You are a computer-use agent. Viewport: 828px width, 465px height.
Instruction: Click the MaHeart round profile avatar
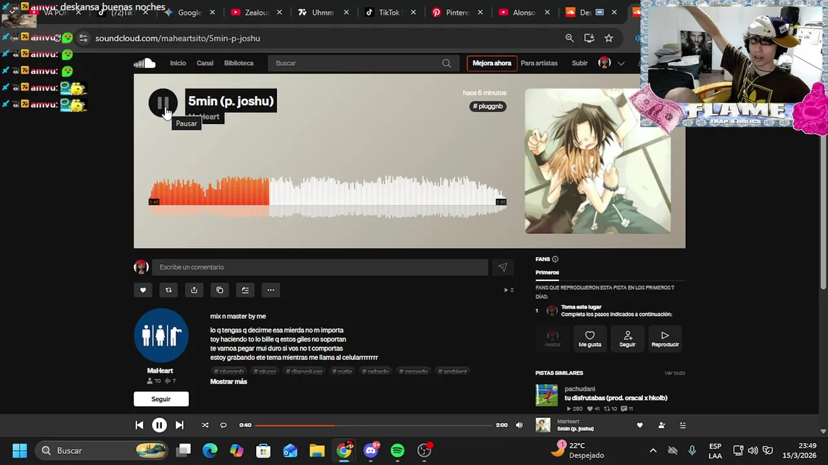pyautogui.click(x=161, y=335)
